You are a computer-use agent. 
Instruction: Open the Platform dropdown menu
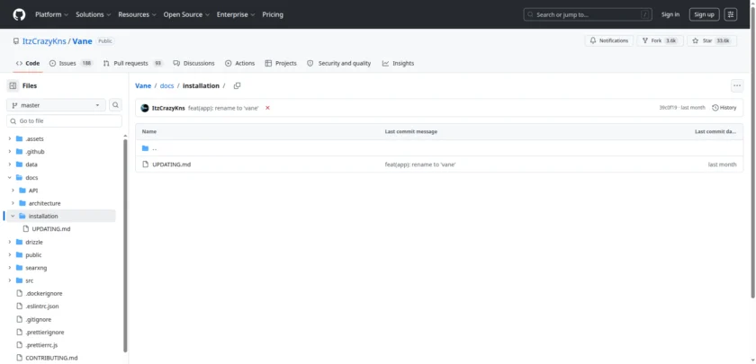[51, 14]
